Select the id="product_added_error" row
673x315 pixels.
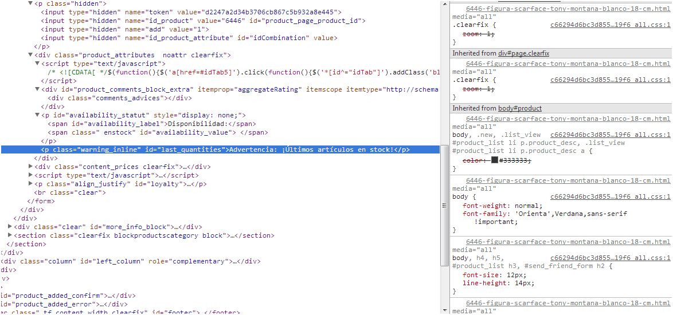(x=64, y=304)
